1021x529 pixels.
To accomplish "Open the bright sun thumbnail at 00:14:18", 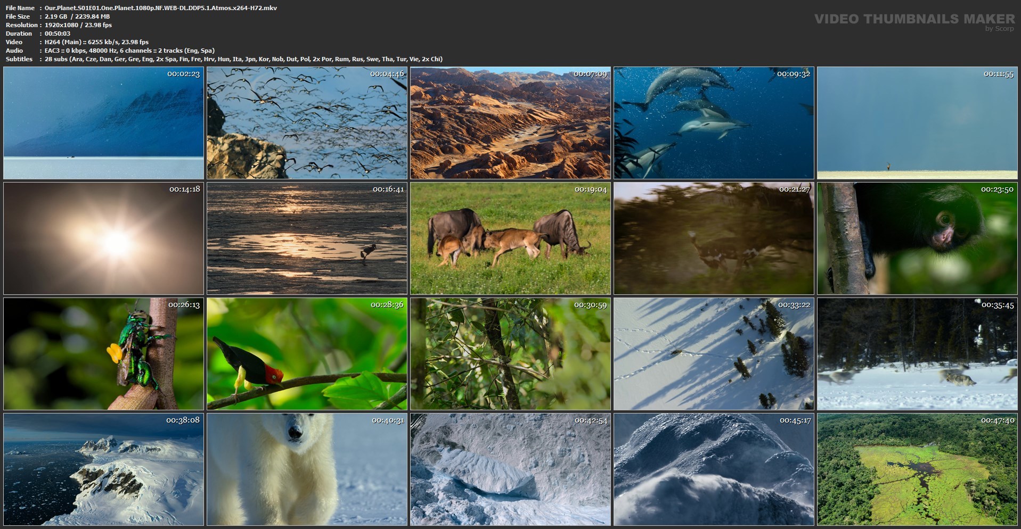I will click(x=103, y=238).
